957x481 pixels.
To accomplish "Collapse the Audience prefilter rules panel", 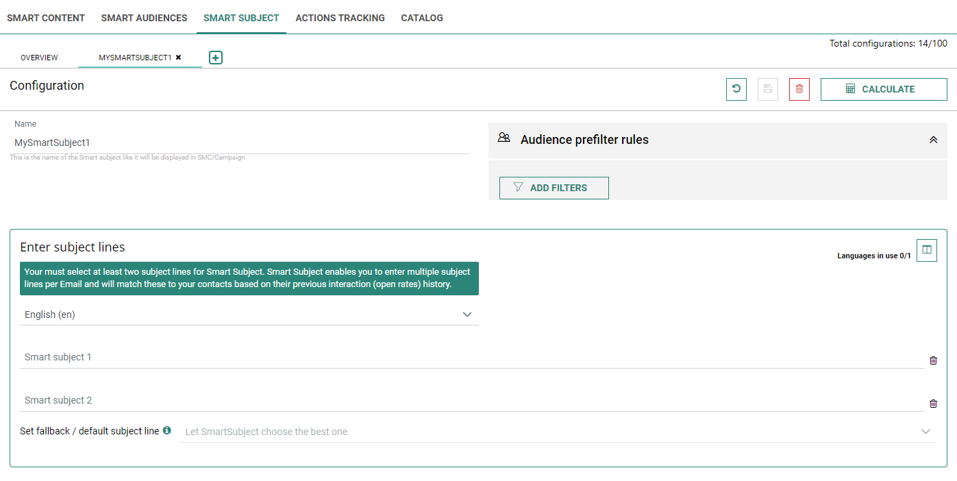I will pos(933,140).
